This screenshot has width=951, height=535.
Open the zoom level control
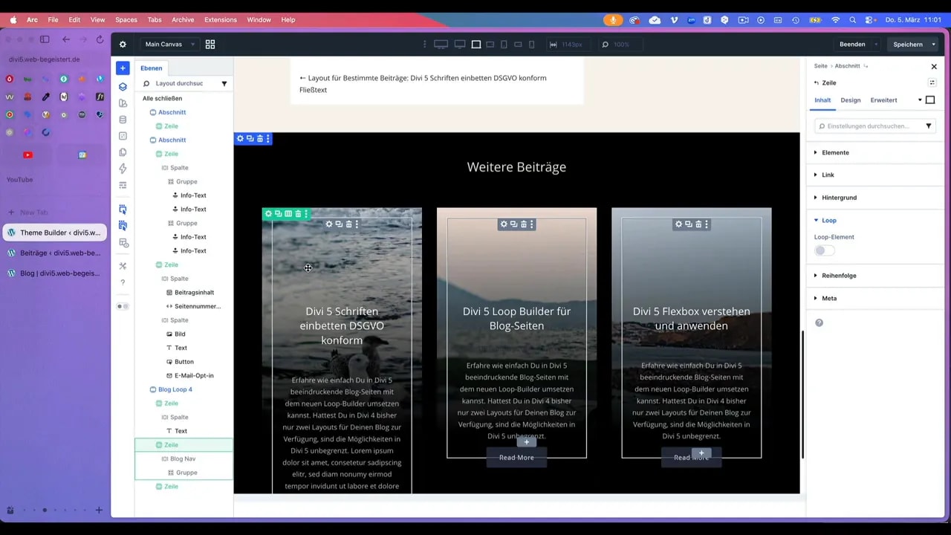point(618,44)
